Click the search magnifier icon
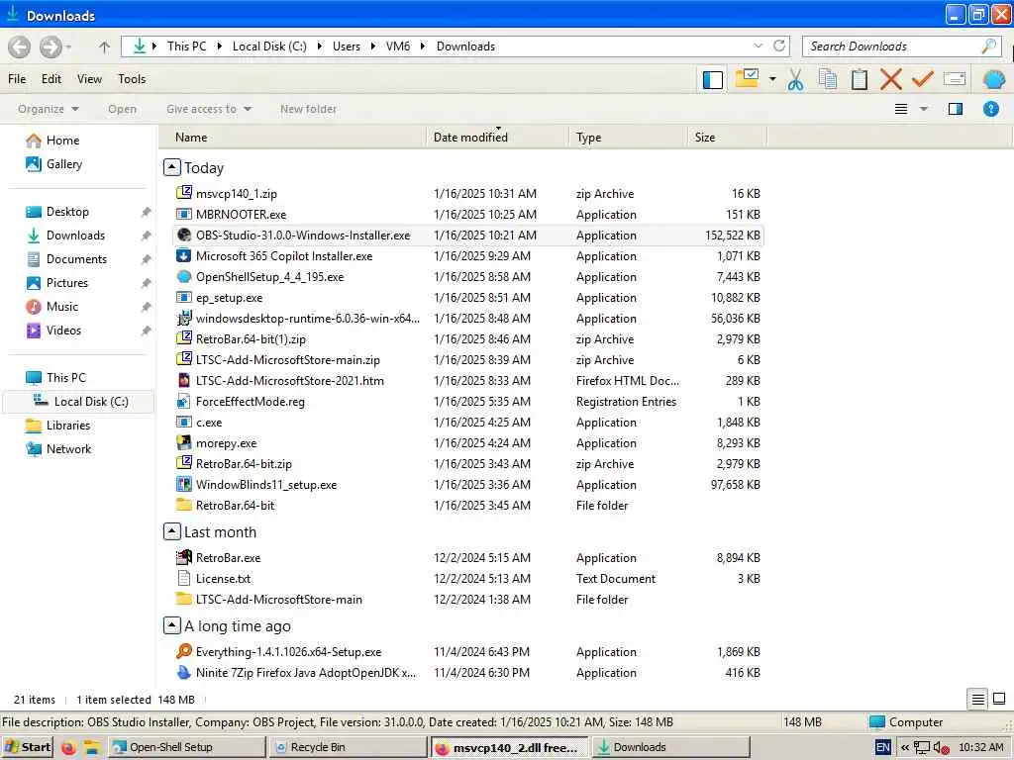Viewport: 1014px width, 760px height. pyautogui.click(x=988, y=46)
